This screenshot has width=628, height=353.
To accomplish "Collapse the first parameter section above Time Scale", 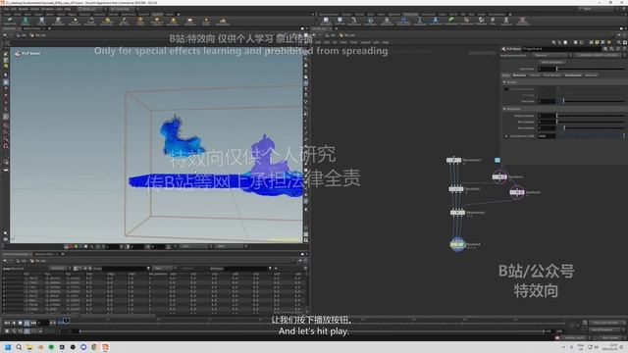I will [504, 82].
